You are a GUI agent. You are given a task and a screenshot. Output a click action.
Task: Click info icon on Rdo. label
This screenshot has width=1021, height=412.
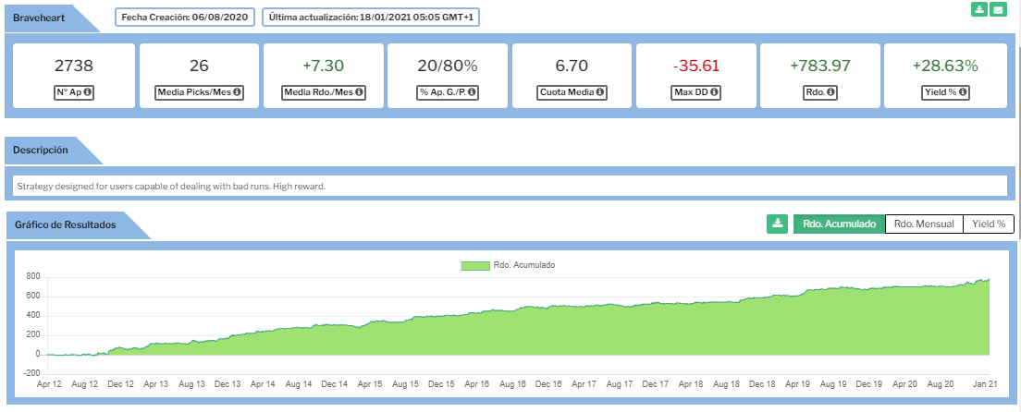831,92
